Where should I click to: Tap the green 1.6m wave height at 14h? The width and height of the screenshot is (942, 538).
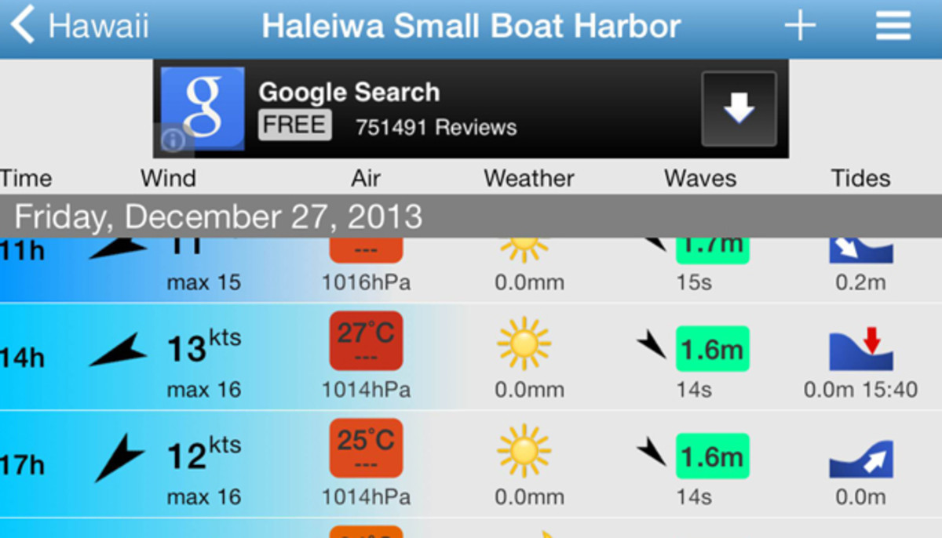point(712,348)
